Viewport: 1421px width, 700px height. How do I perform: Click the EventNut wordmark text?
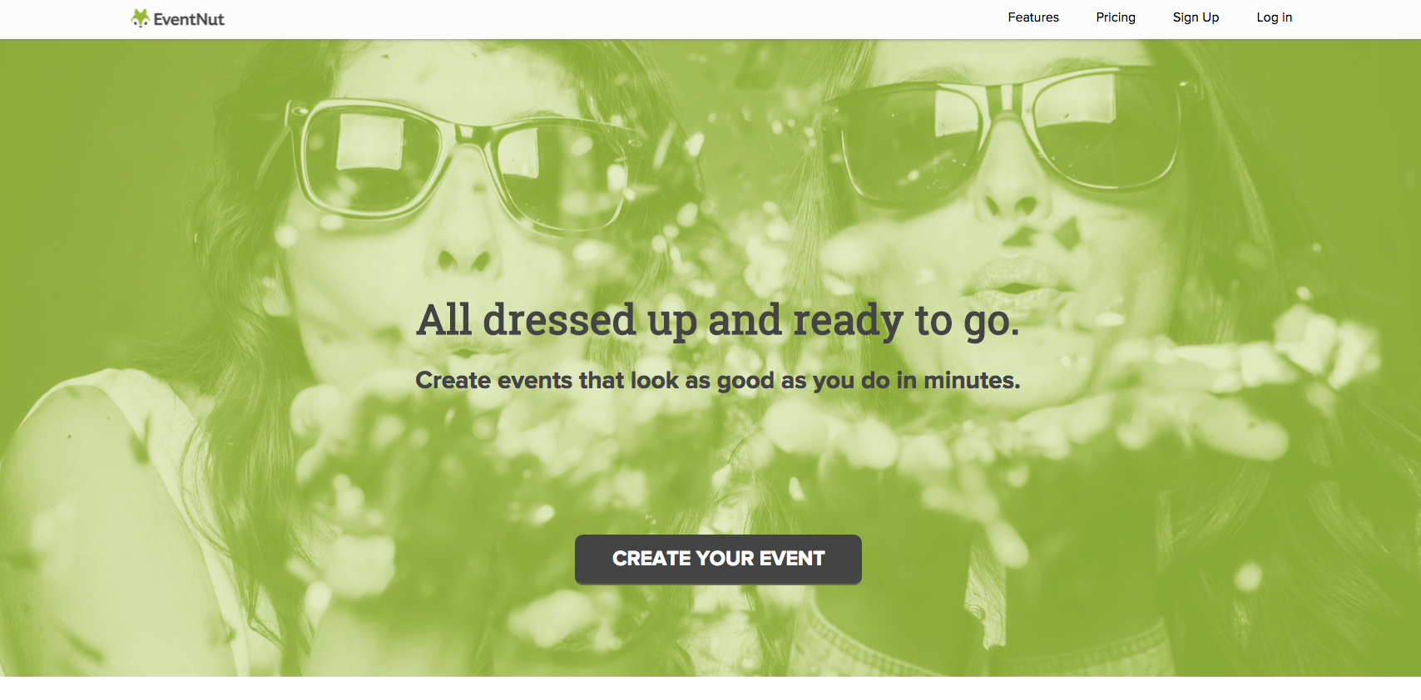point(189,19)
